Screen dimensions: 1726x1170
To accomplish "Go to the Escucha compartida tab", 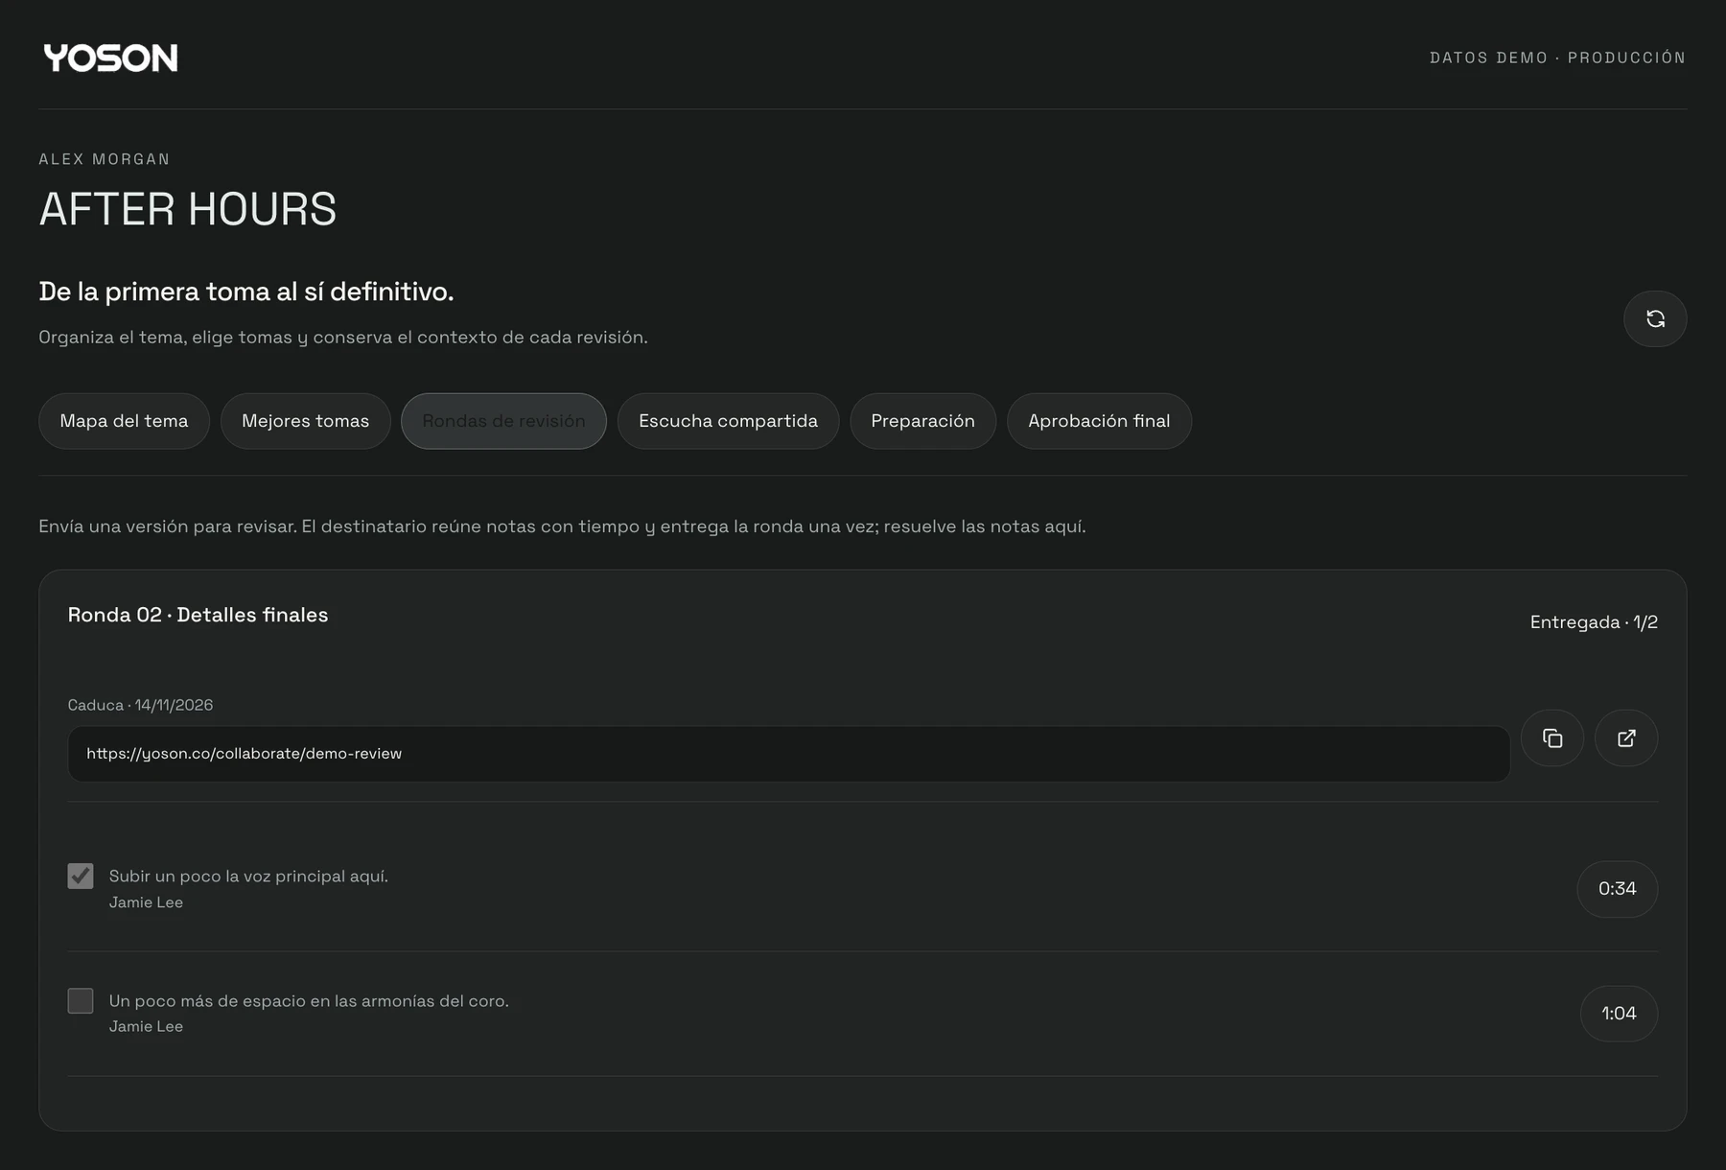I will pos(728,421).
